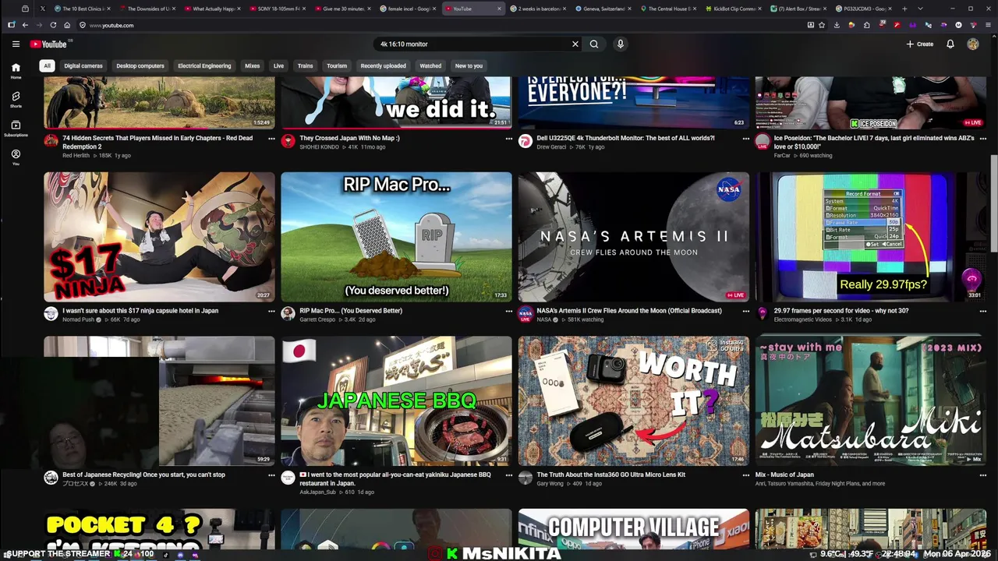The image size is (998, 561).
Task: Open the Electromagnetic Videos channel avatar
Action: pyautogui.click(x=763, y=313)
